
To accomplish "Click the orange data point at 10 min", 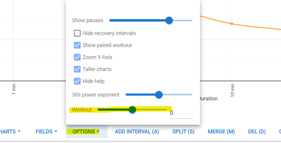I will coord(232,24).
